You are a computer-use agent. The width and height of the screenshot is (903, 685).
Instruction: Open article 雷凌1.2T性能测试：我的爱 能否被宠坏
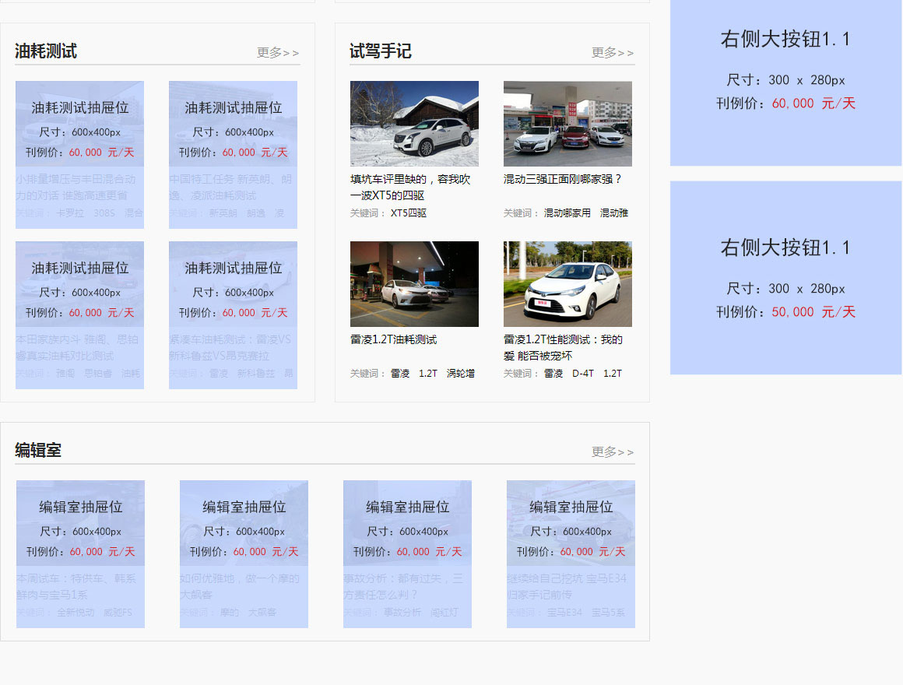(x=563, y=348)
